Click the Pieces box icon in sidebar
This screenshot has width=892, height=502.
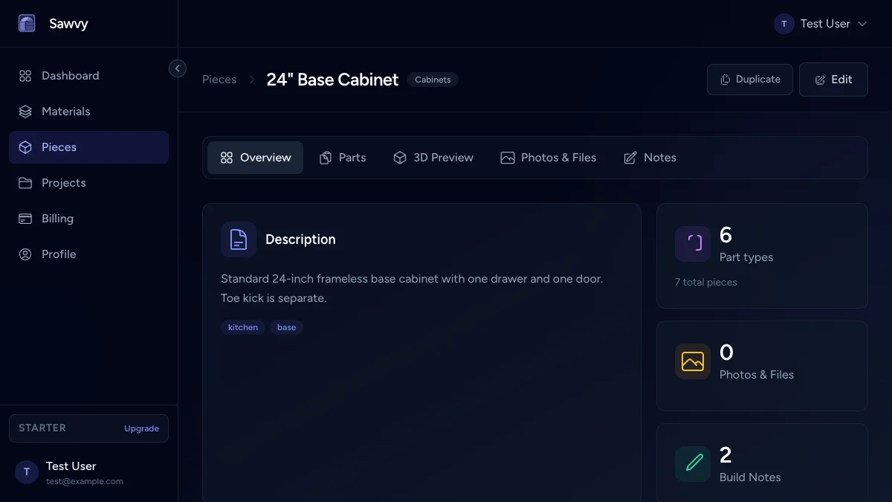click(25, 147)
